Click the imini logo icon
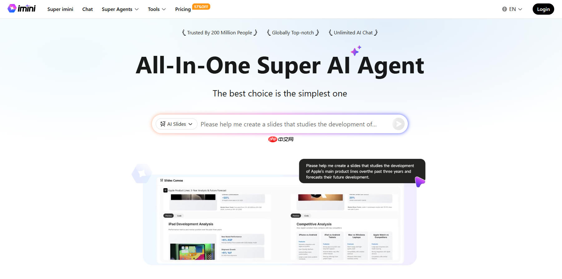The height and width of the screenshot is (279, 562). click(12, 8)
